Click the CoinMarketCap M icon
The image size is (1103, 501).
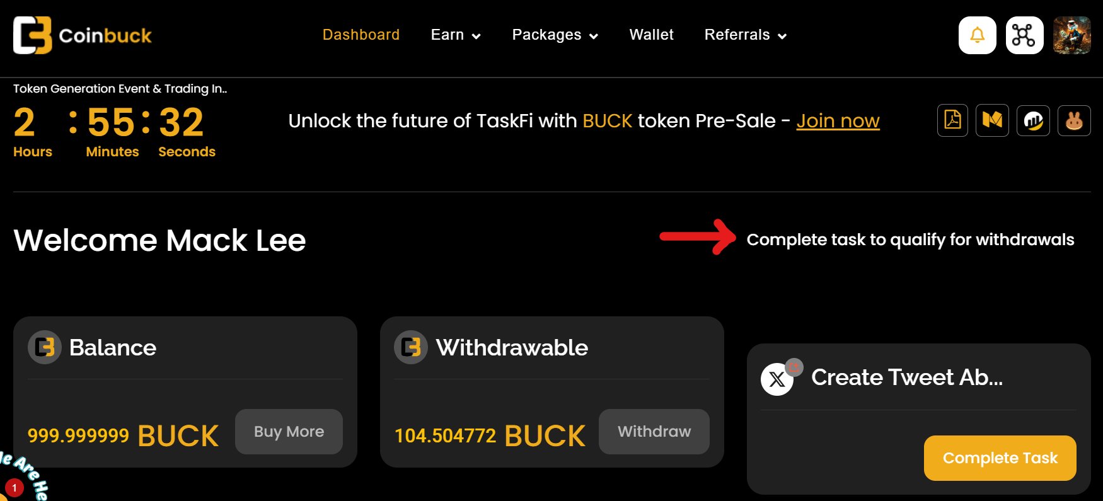click(992, 120)
